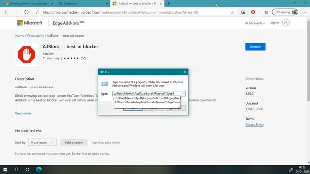The width and height of the screenshot is (310, 174).
Task: Expand the All Microsoft menu
Action: pyautogui.click(x=255, y=23)
